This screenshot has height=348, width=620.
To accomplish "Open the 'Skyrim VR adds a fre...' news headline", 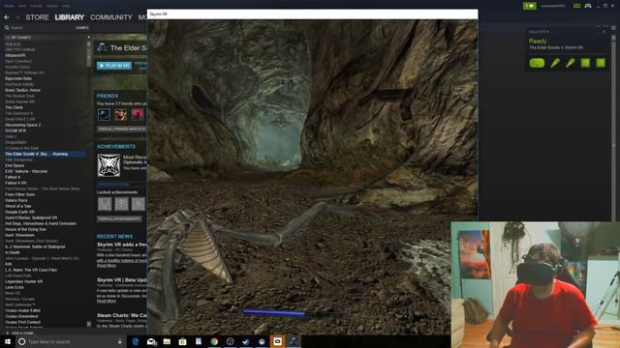I will click(x=122, y=245).
